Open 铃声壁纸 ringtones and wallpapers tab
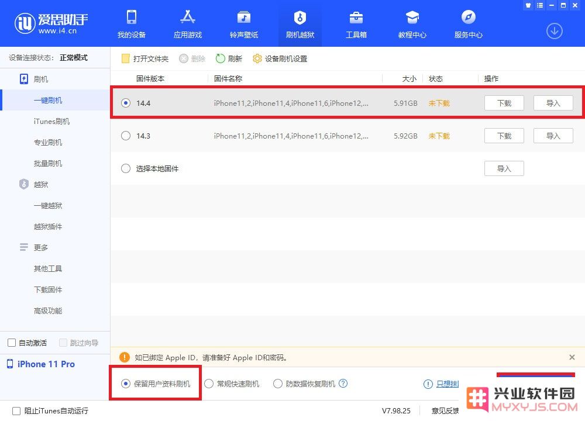The height and width of the screenshot is (421, 585). click(243, 24)
